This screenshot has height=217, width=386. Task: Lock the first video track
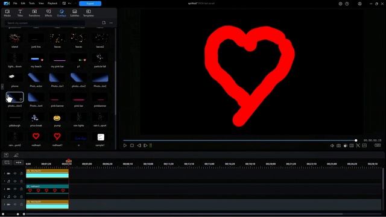click(x=22, y=174)
